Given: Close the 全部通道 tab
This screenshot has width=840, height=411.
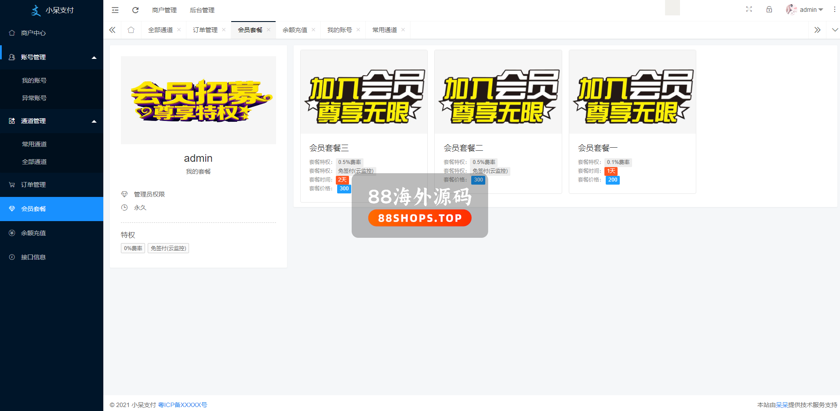Looking at the screenshot, I should [179, 30].
